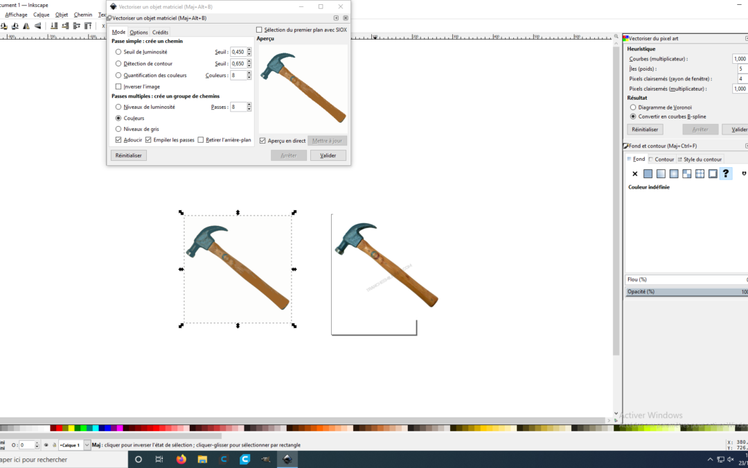Open the Contour tab in Fond et contour
This screenshot has height=468, width=748.
click(661, 159)
